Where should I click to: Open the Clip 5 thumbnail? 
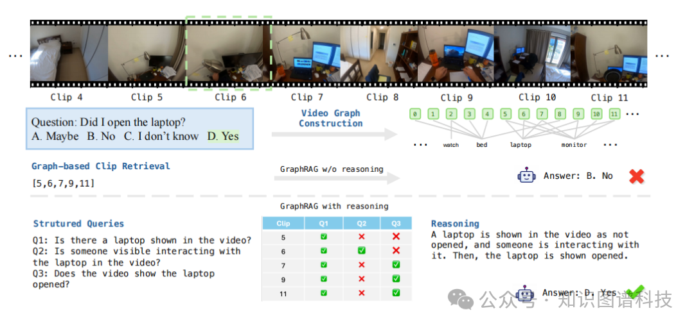tap(147, 53)
